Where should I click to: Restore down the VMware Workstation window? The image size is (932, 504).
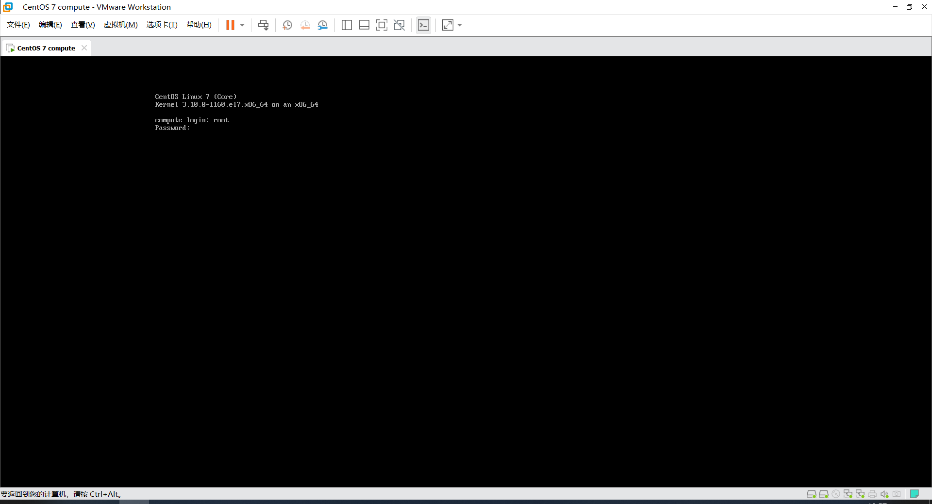coord(909,7)
